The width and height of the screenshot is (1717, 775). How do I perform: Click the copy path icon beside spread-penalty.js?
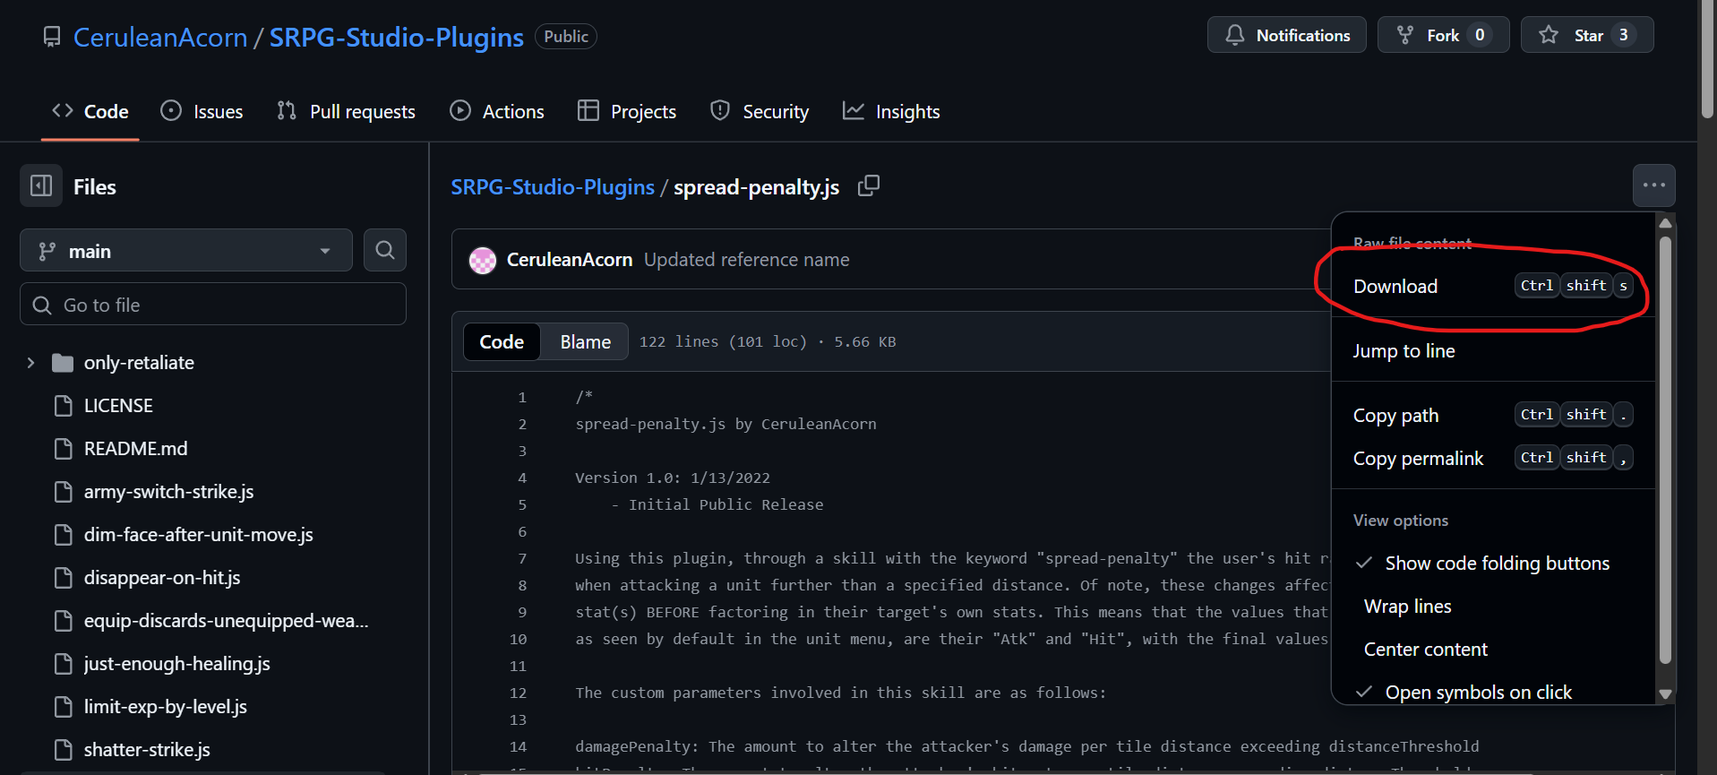(868, 186)
